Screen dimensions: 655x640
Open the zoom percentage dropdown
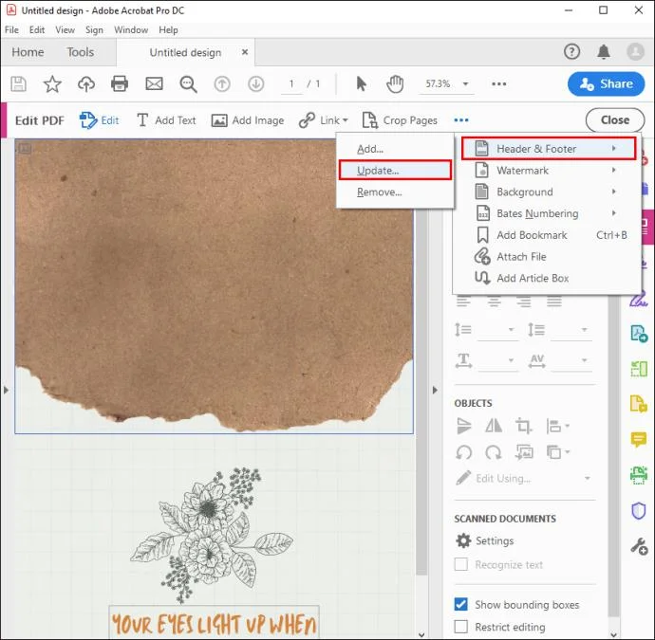coord(465,83)
